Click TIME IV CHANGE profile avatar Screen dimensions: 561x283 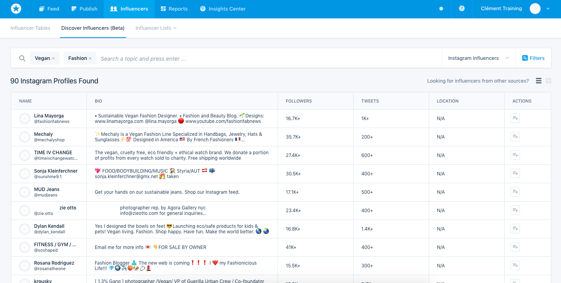[25, 155]
